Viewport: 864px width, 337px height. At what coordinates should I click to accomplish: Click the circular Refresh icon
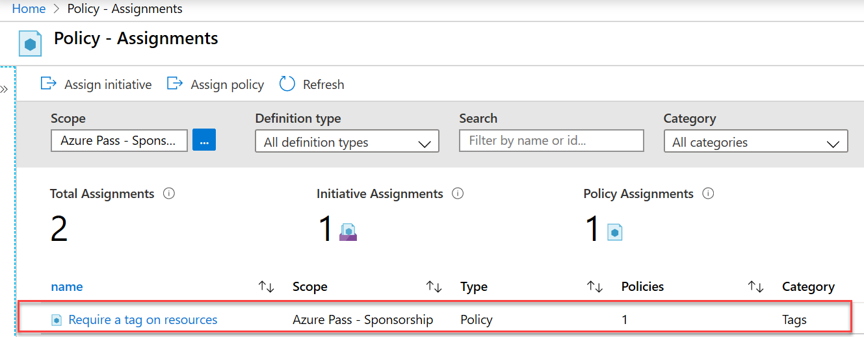[x=287, y=84]
